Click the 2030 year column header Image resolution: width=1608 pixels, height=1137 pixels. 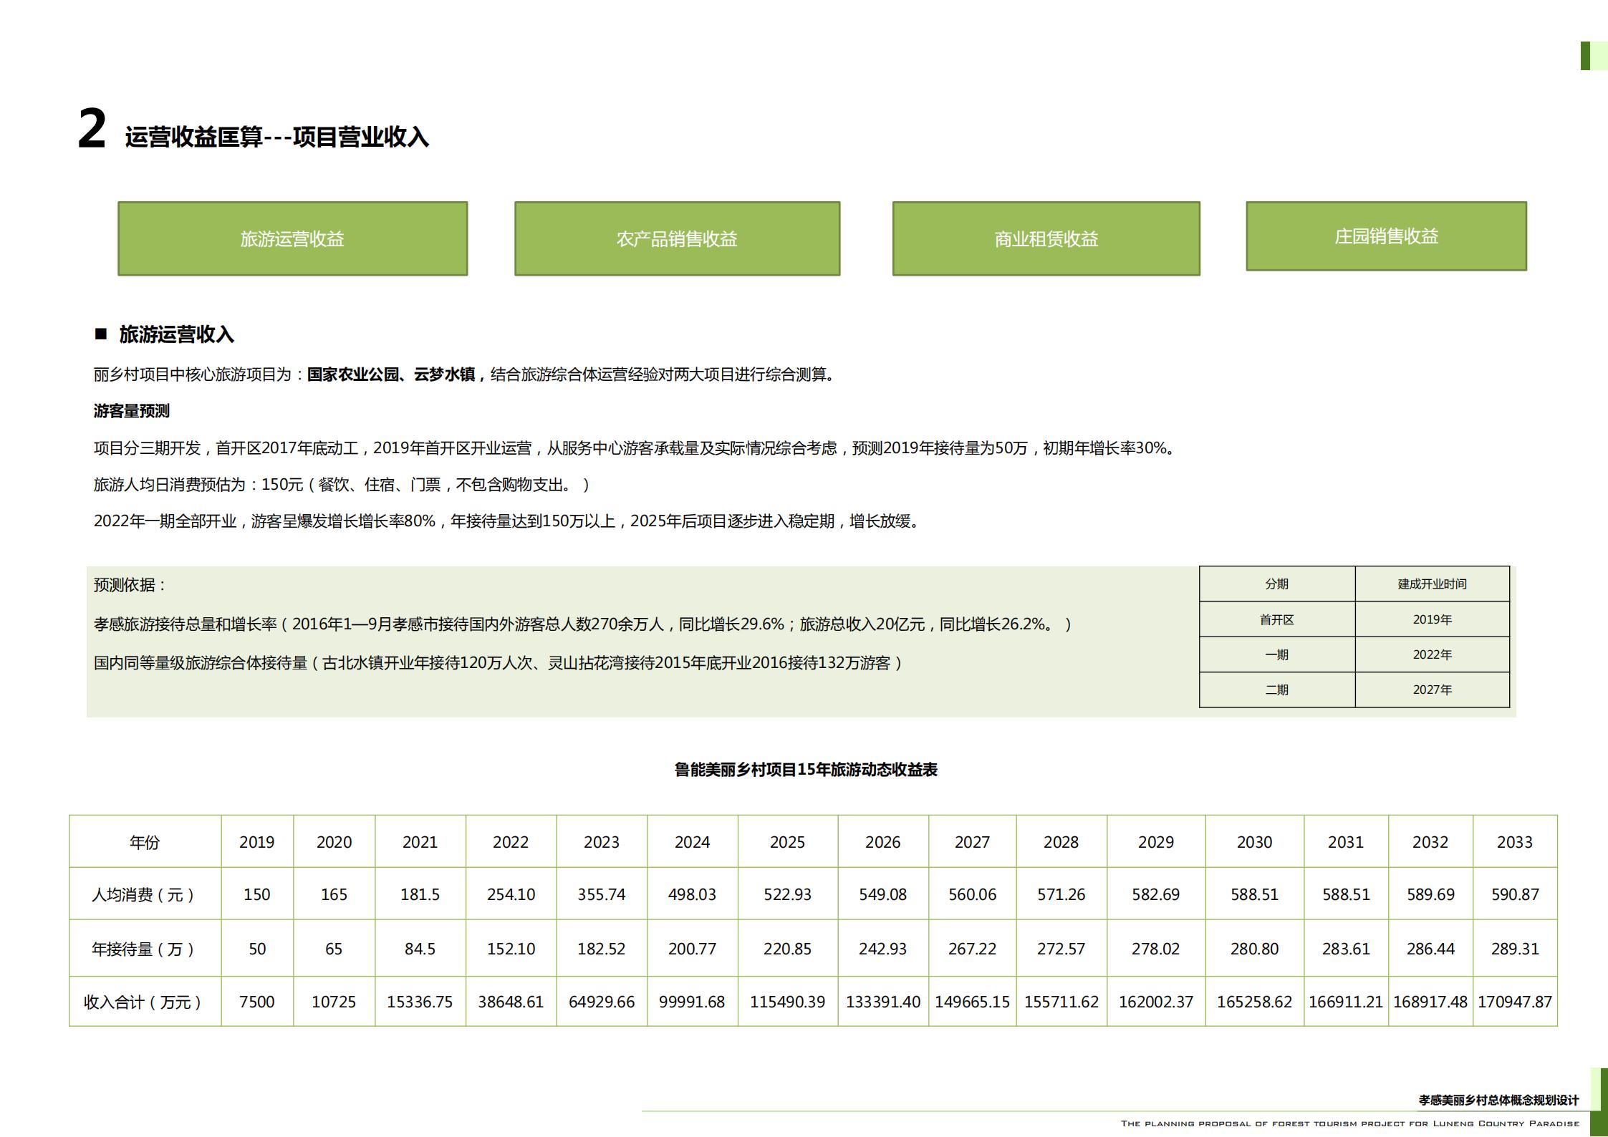tap(1255, 841)
